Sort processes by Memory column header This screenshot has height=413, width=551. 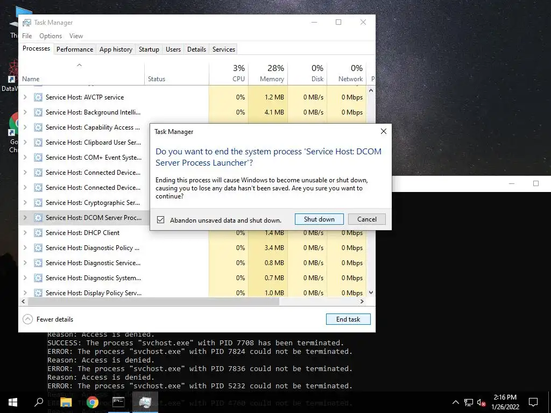[x=268, y=74]
